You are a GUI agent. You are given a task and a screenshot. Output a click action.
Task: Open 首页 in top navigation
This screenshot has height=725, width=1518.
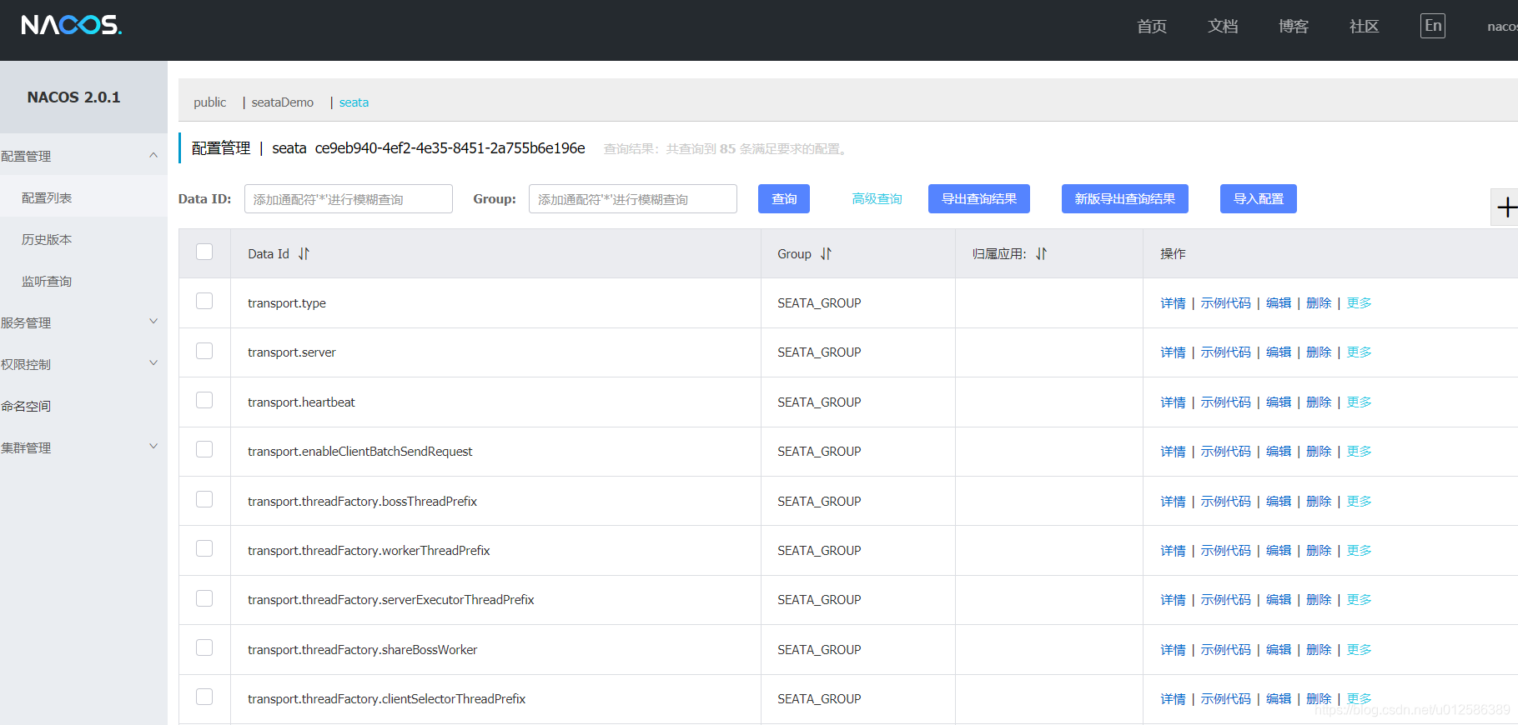point(1152,27)
